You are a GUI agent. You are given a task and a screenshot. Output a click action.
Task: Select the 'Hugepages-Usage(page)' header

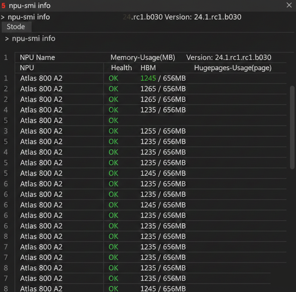click(233, 68)
